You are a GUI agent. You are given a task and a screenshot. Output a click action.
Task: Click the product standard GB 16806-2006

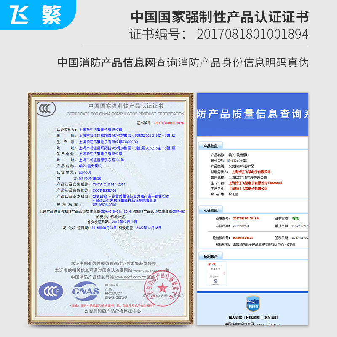click(104, 205)
